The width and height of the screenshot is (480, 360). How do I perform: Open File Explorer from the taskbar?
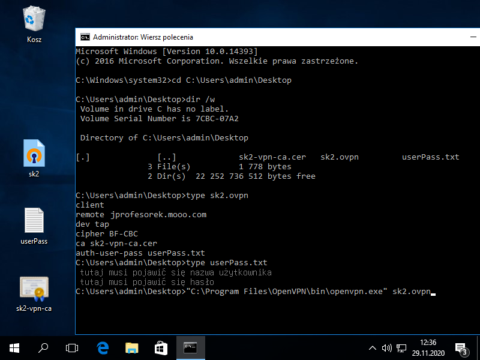131,347
